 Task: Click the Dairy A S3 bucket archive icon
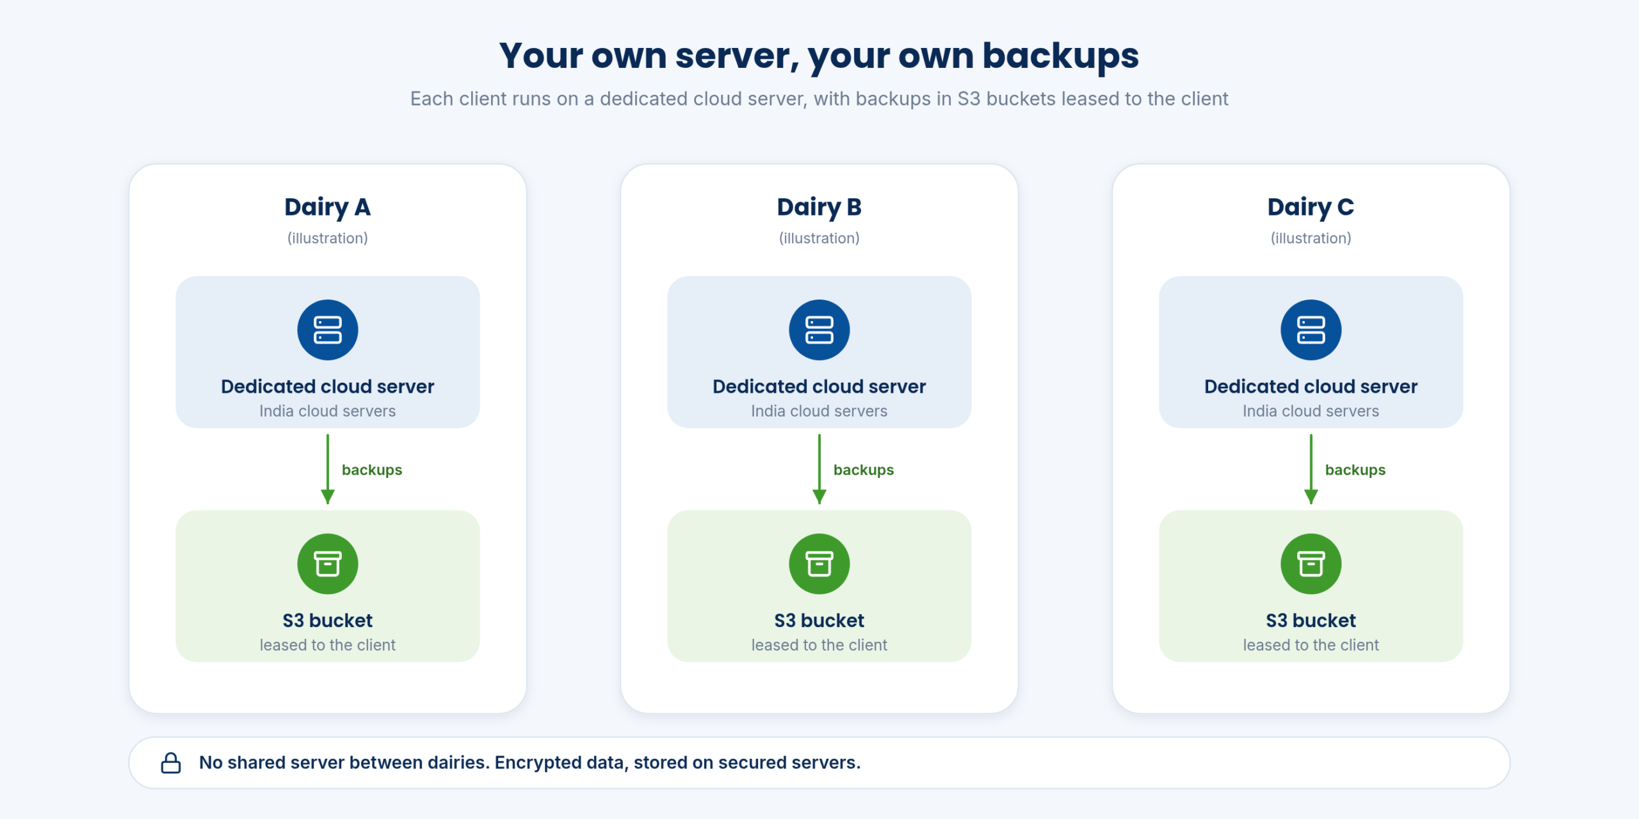(328, 564)
